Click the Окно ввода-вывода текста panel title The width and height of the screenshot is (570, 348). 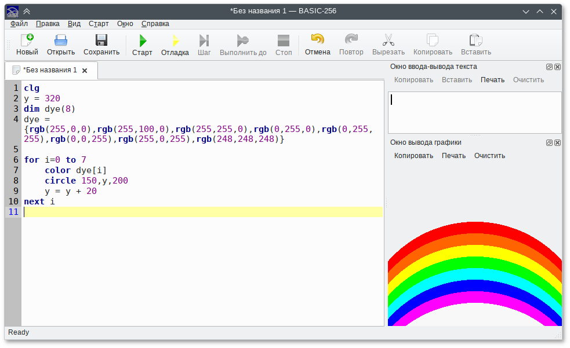click(x=433, y=67)
